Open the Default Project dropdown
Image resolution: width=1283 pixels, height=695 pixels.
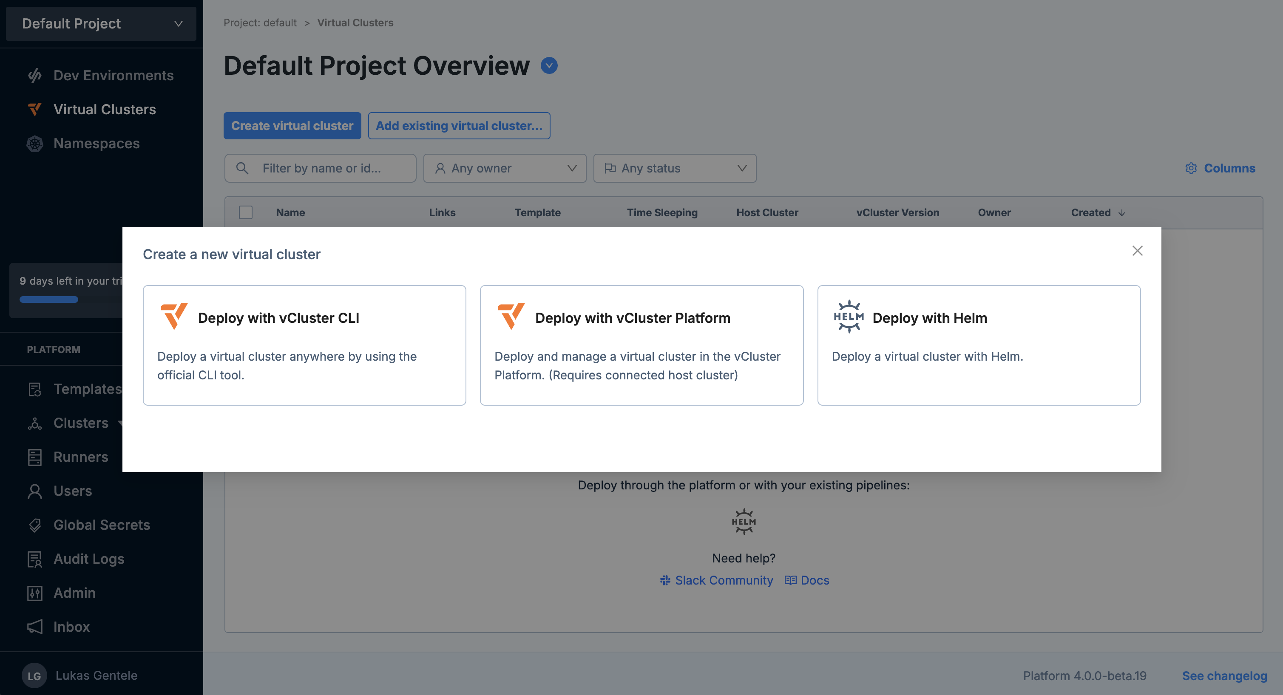[x=101, y=24]
